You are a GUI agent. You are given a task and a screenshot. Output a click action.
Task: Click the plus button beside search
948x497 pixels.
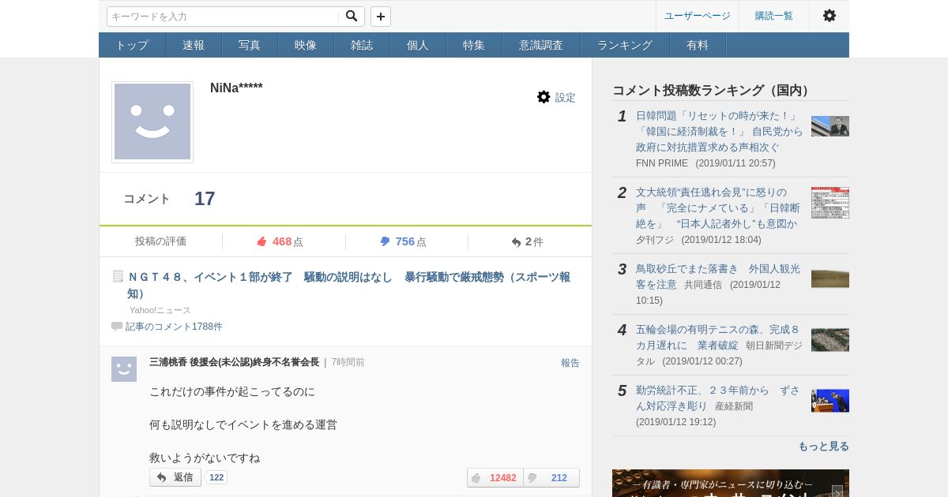coord(381,17)
